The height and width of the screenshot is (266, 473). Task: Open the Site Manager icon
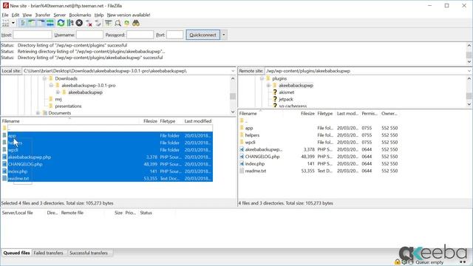pyautogui.click(x=6, y=23)
